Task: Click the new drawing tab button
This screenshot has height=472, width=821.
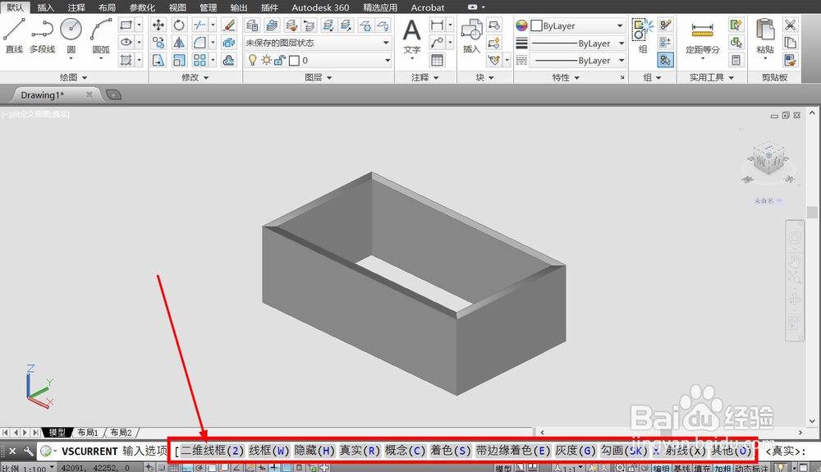Action: tap(113, 94)
